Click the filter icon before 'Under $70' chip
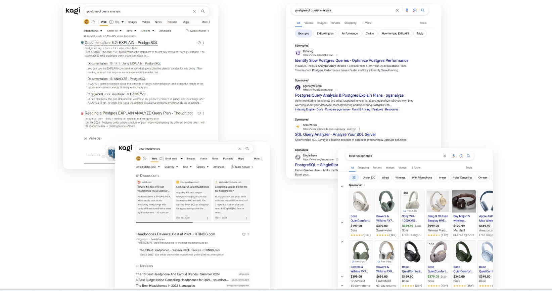Image resolution: width=552 pixels, height=291 pixels. [x=354, y=178]
